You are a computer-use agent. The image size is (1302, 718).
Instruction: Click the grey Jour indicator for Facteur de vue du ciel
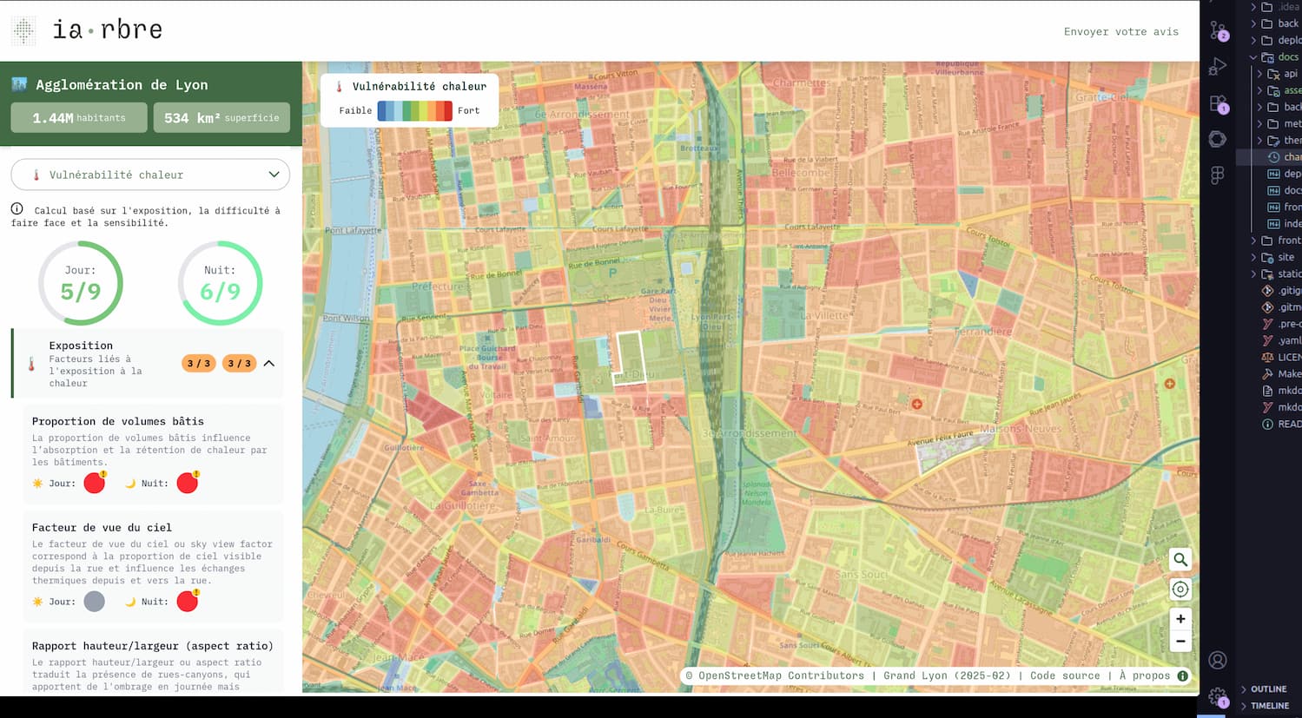(x=95, y=602)
